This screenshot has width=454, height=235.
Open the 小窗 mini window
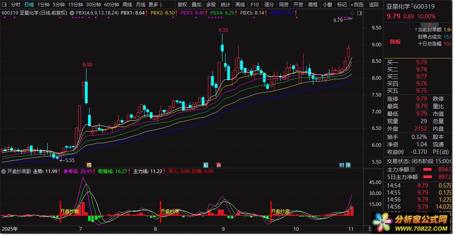[x=327, y=5]
